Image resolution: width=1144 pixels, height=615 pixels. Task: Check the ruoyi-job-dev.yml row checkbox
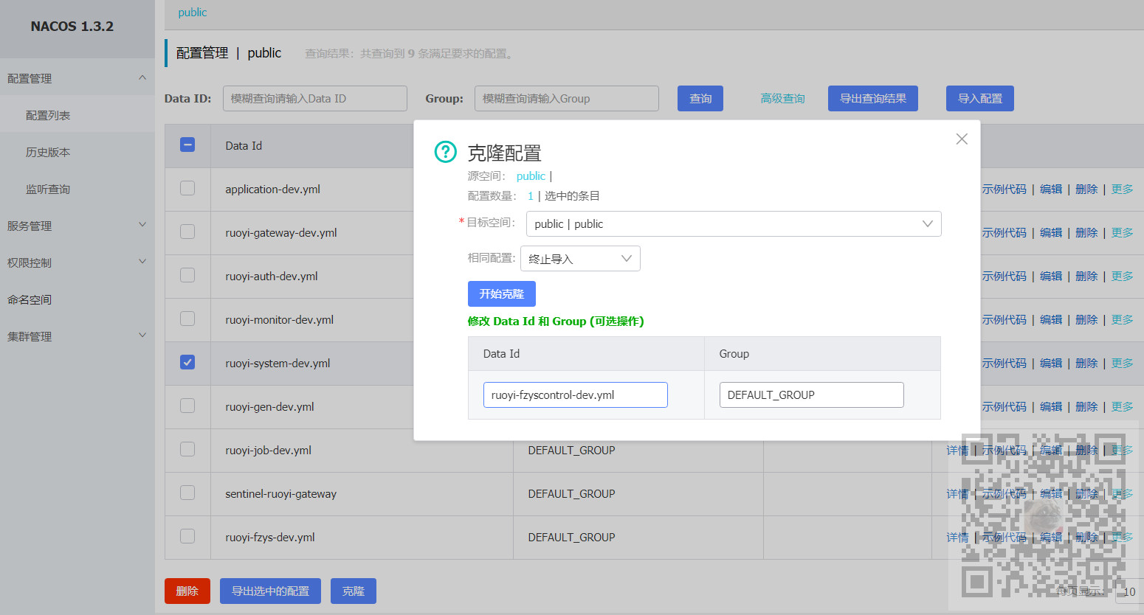point(187,449)
